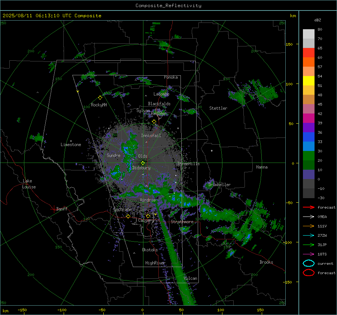Click the Innisfail city label
Image resolution: width=337 pixels, height=315 pixels.
(151, 136)
